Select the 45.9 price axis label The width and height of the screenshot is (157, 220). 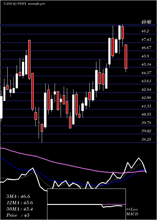click(145, 56)
